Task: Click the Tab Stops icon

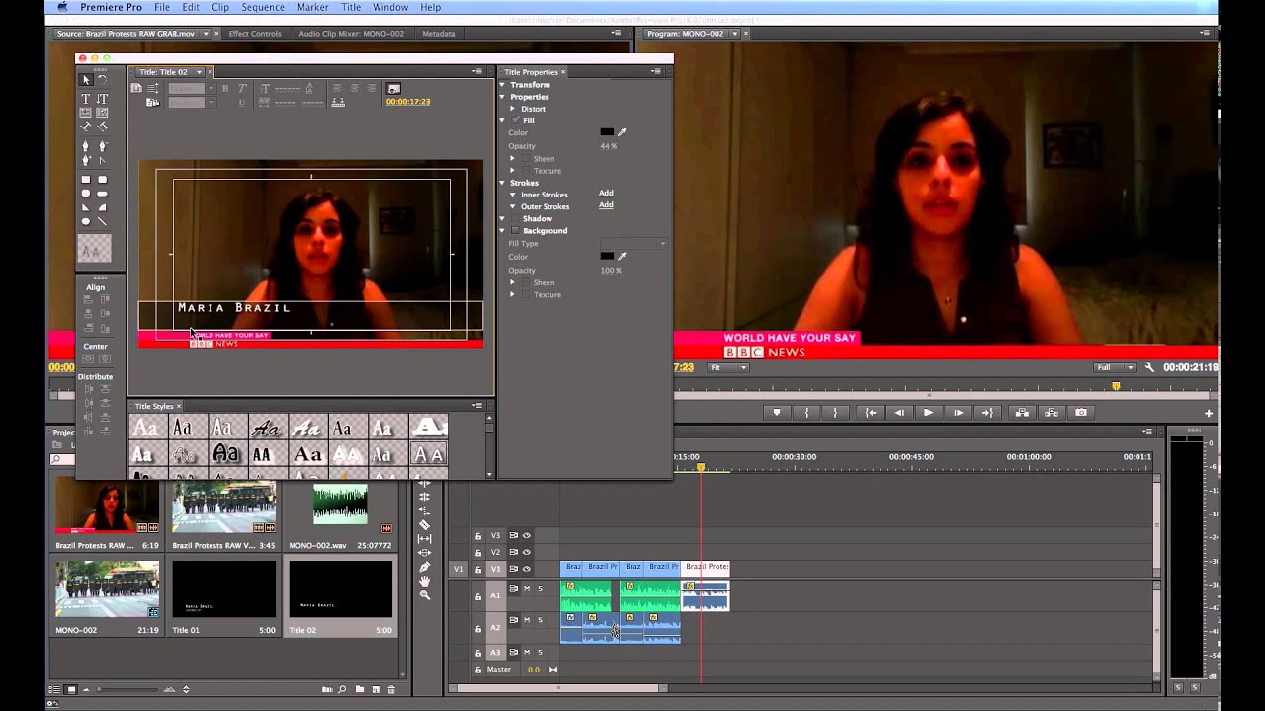Action: click(x=338, y=103)
